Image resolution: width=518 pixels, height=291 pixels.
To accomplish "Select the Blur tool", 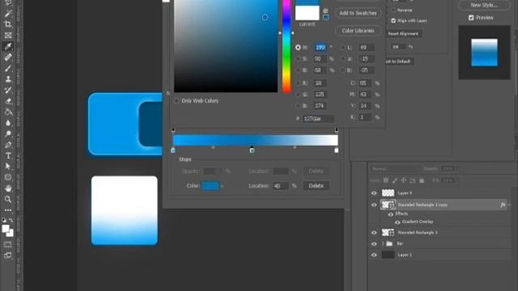I will (8, 123).
